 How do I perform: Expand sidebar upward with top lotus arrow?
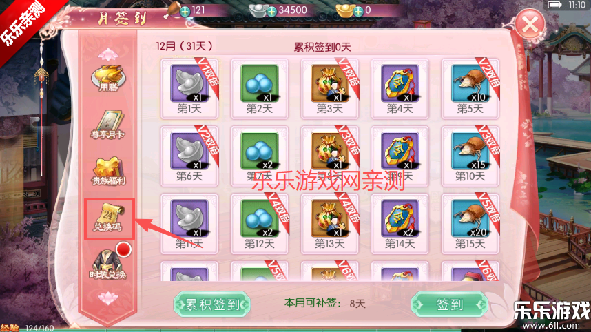[108, 55]
